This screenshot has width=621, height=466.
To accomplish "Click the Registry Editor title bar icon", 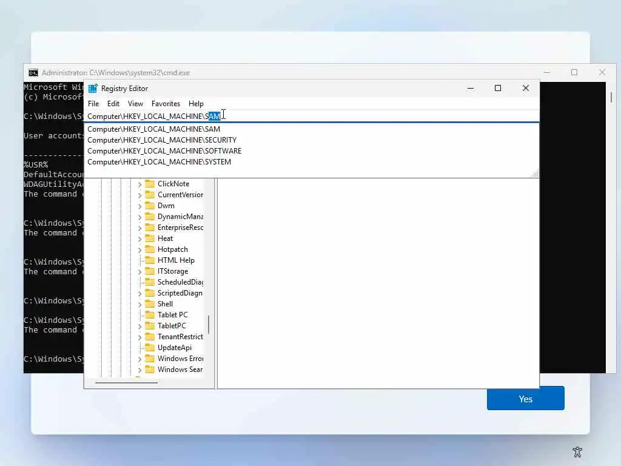I will pos(93,89).
